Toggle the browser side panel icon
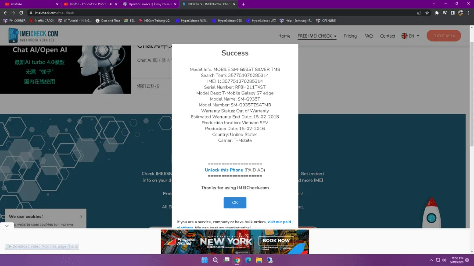The height and width of the screenshot is (266, 474). click(452, 13)
